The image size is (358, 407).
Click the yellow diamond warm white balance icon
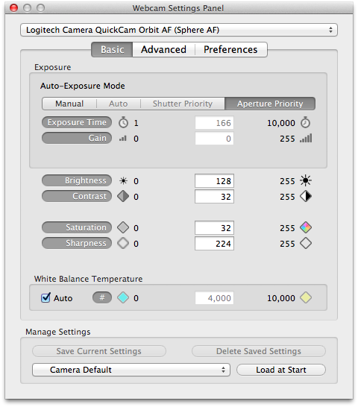pyautogui.click(x=306, y=297)
